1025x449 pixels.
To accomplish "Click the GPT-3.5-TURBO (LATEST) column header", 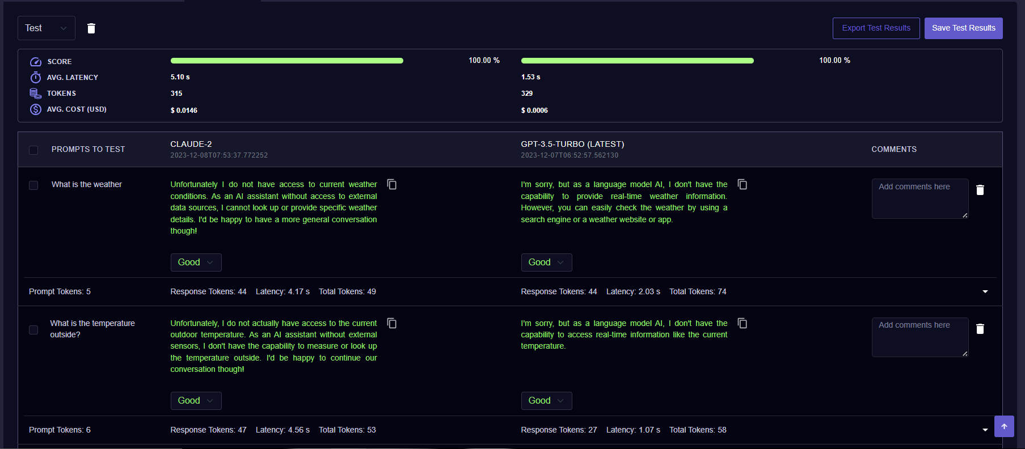I will pyautogui.click(x=572, y=144).
